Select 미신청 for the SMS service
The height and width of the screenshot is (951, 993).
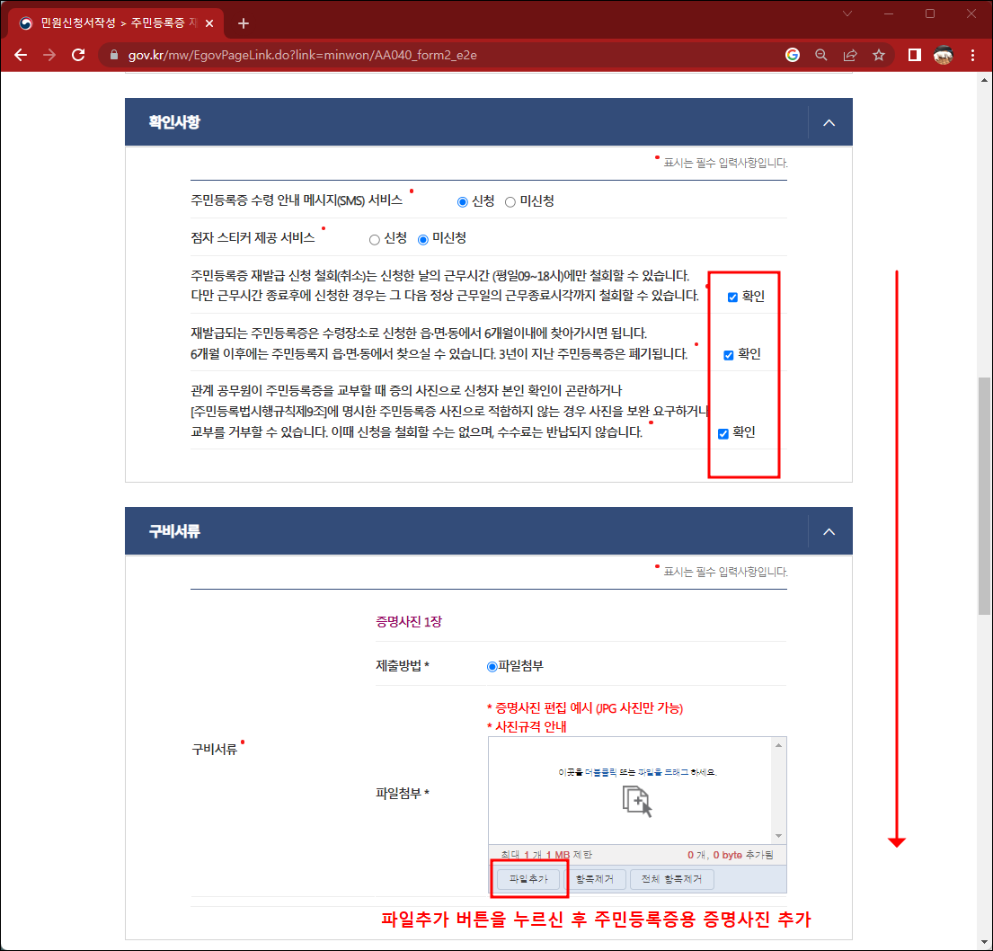point(510,202)
